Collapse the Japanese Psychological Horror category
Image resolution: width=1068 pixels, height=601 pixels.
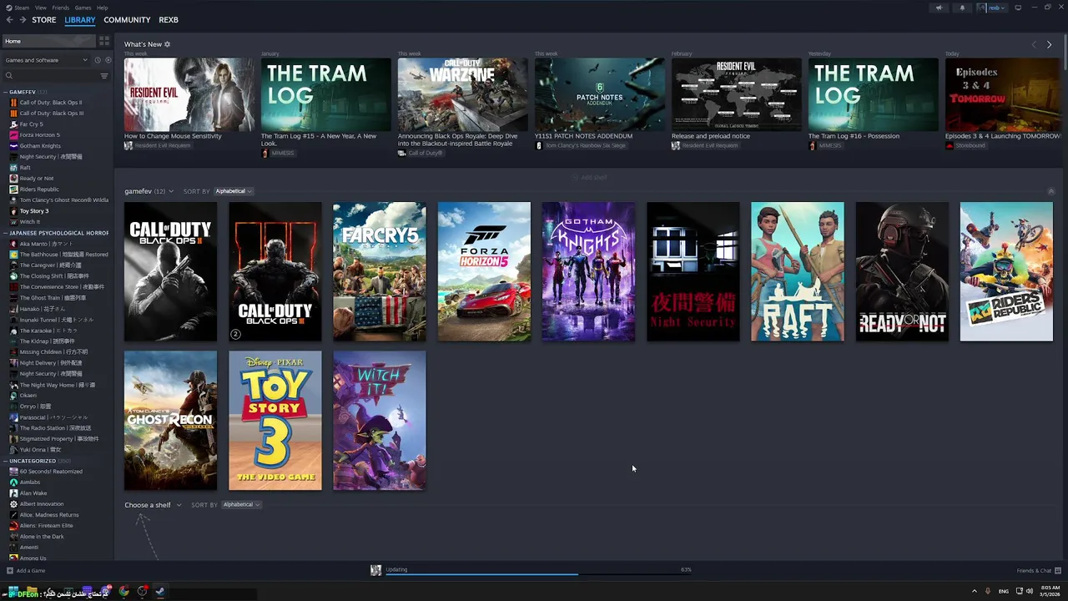tap(6, 233)
